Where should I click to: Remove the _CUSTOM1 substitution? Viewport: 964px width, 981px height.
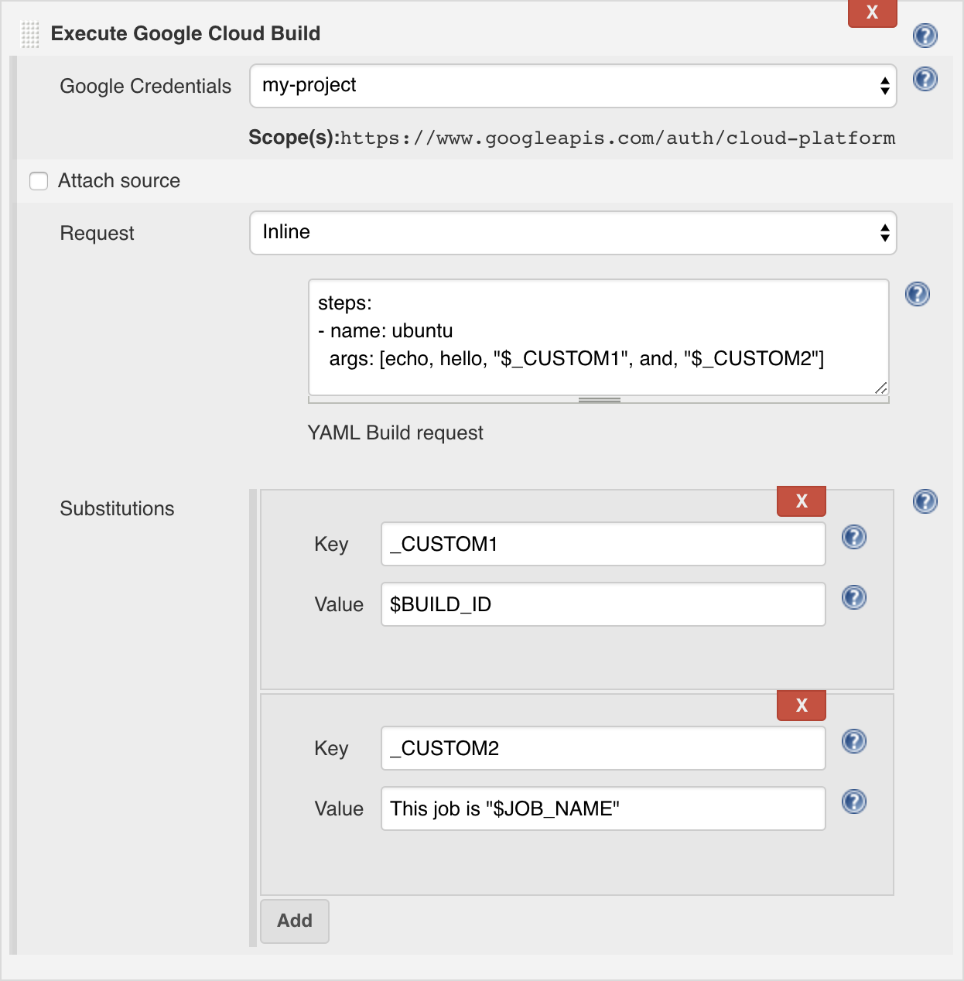[802, 501]
